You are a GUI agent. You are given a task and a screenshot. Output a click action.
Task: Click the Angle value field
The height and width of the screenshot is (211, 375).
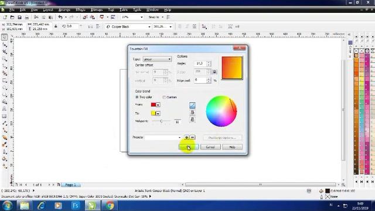pyautogui.click(x=200, y=63)
